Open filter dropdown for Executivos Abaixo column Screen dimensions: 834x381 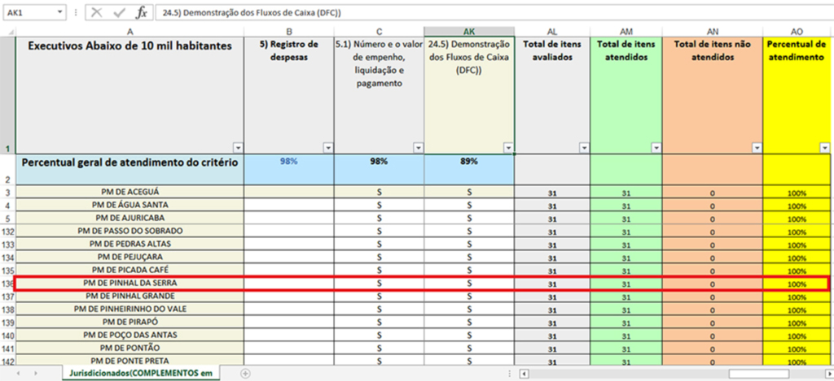point(238,148)
